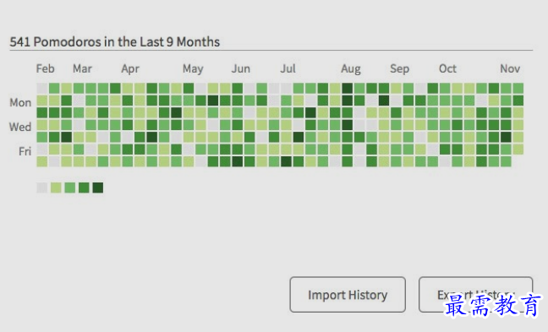Click the Wed weekday row label
Screen dimensions: 548x332
click(x=20, y=127)
